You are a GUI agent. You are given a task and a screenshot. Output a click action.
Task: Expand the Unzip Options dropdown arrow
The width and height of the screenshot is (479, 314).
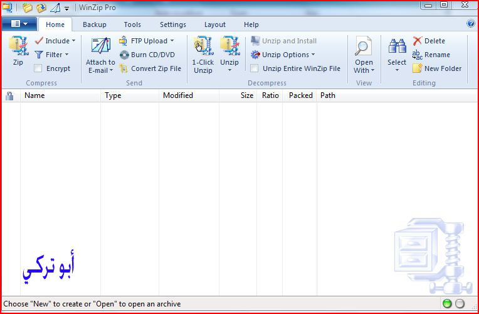(313, 55)
